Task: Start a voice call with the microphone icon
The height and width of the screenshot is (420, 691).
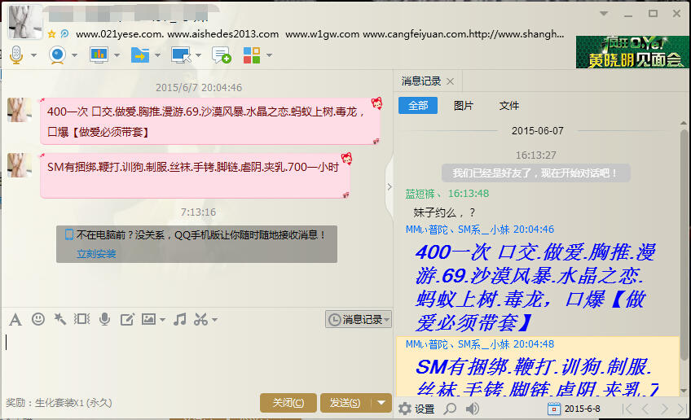Action: coord(16,55)
